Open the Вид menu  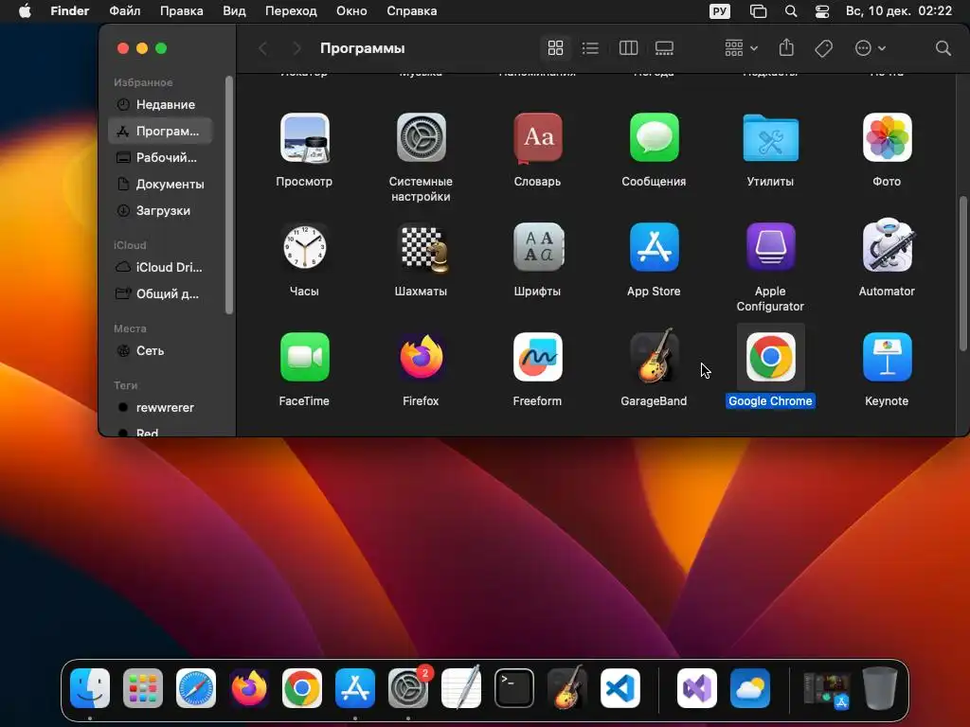click(x=235, y=11)
